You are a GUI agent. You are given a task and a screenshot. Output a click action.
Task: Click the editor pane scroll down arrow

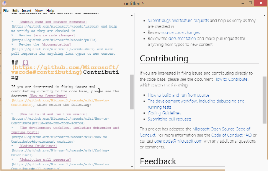132,167
